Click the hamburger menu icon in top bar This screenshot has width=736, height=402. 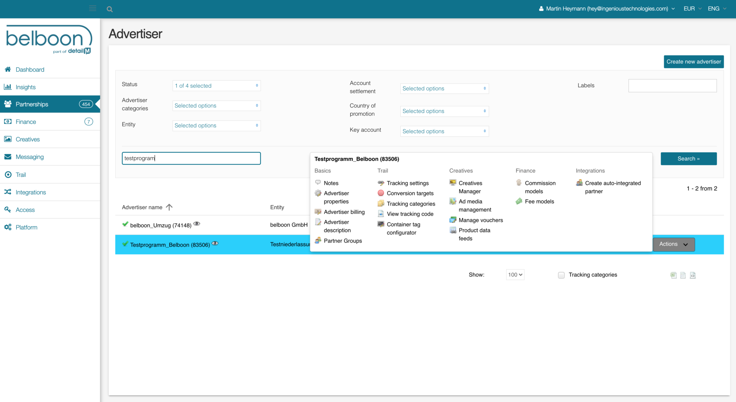coord(93,9)
